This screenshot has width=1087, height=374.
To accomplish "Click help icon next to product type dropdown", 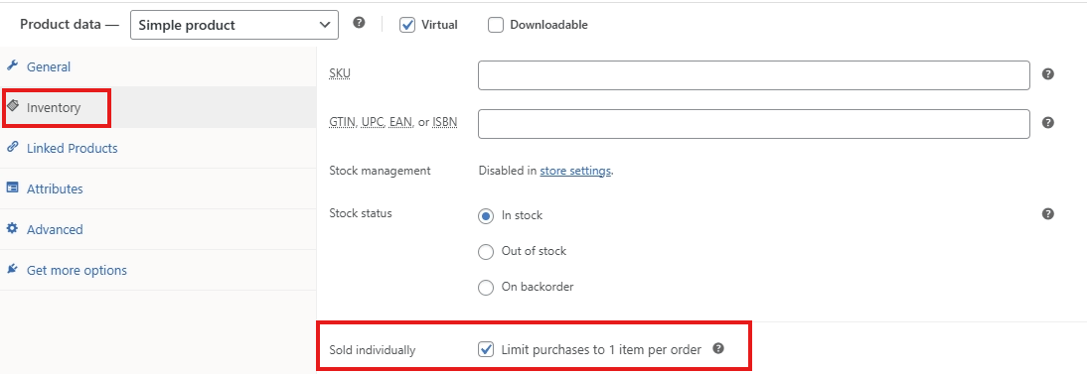I will click(359, 23).
